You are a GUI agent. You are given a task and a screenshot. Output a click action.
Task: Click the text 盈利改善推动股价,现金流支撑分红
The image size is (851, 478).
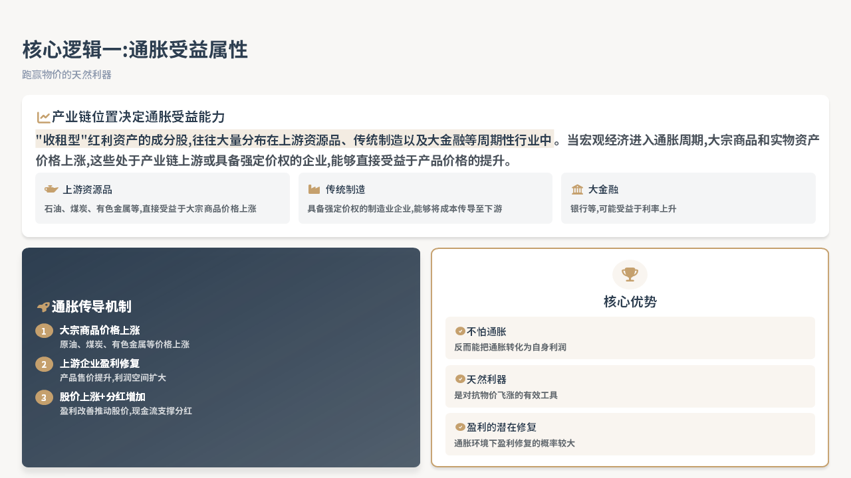(x=126, y=411)
